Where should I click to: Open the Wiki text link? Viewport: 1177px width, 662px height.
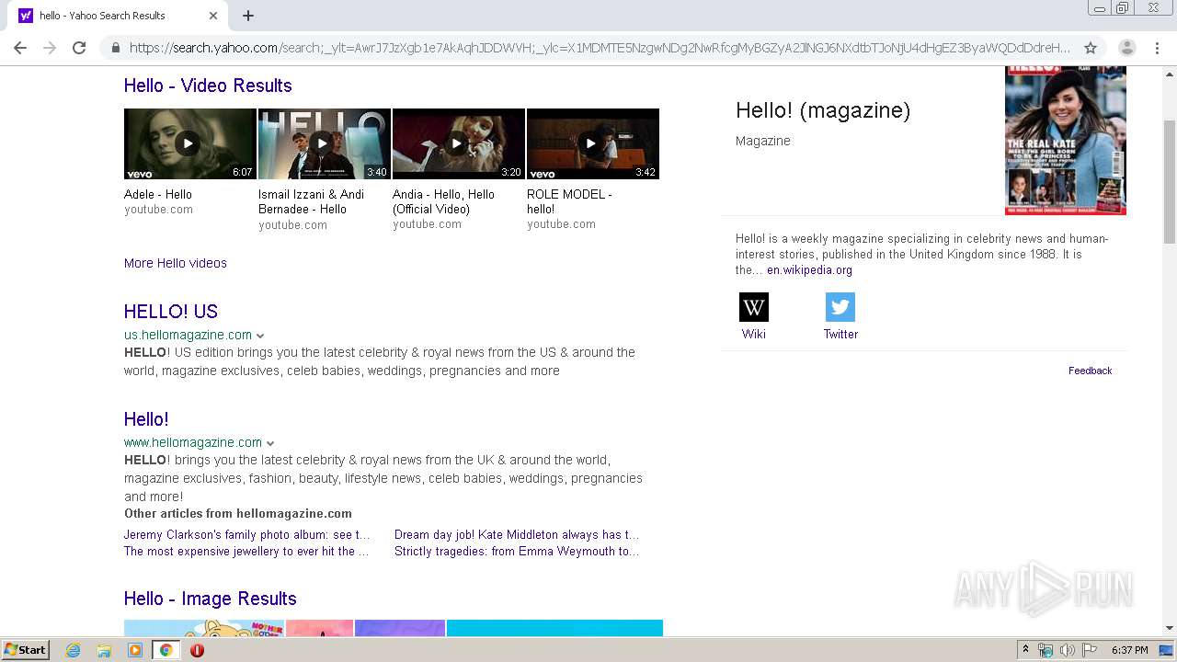(754, 334)
